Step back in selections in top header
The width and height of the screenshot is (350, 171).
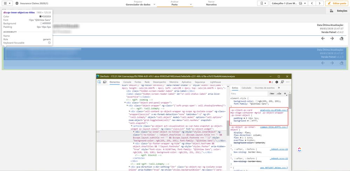point(323,39)
